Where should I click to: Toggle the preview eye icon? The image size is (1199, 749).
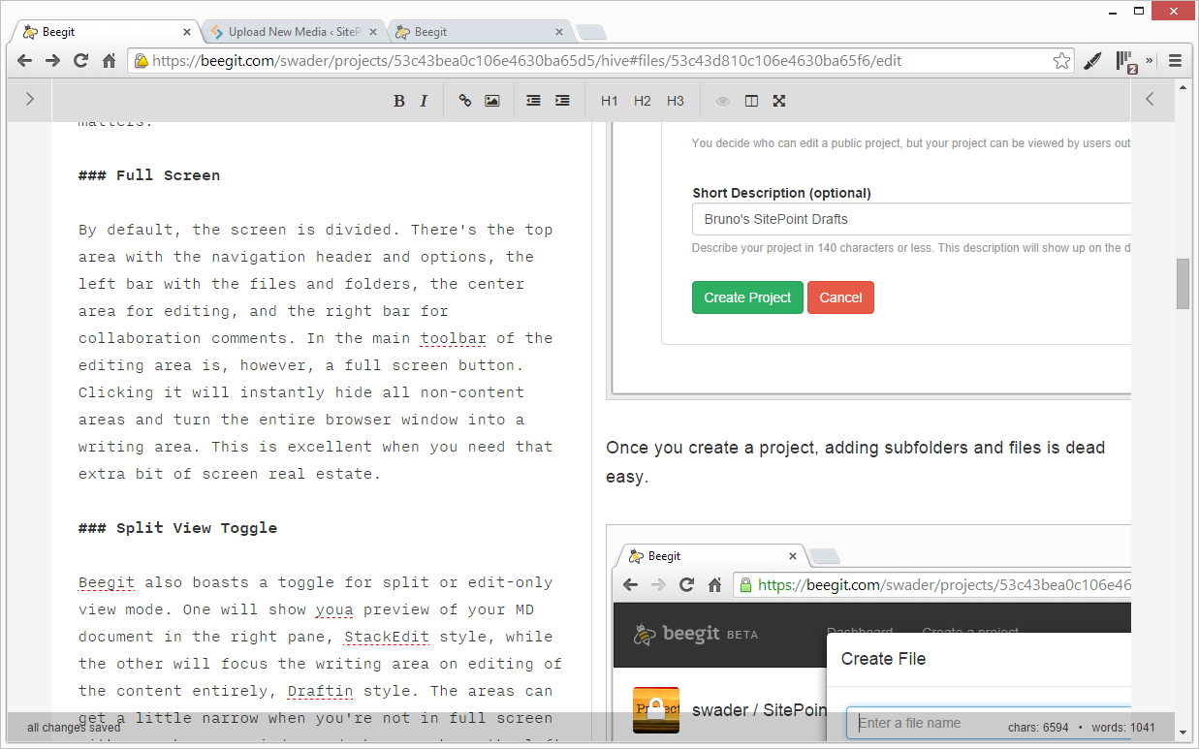click(x=722, y=101)
